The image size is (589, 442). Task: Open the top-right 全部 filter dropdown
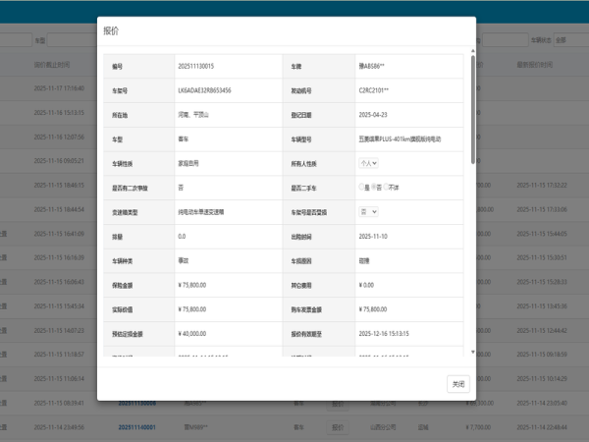click(564, 40)
